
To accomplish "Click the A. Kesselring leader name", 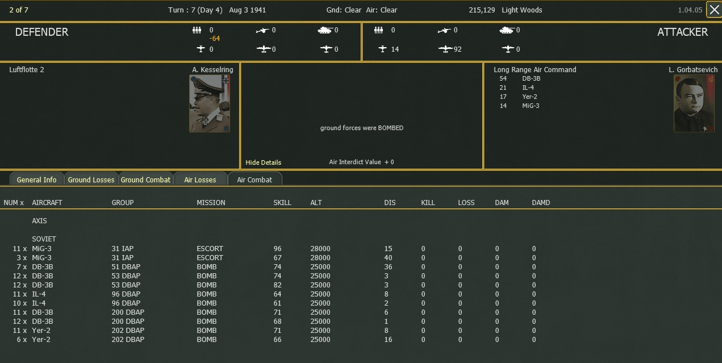I will (212, 70).
